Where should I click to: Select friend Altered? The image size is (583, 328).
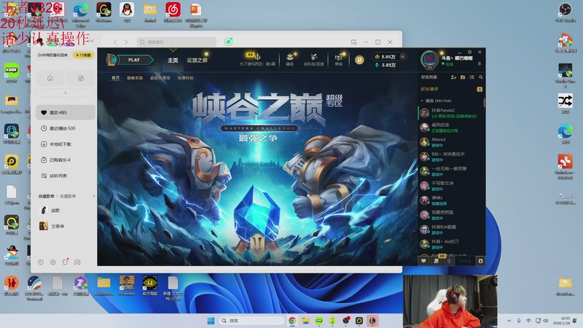click(451, 142)
